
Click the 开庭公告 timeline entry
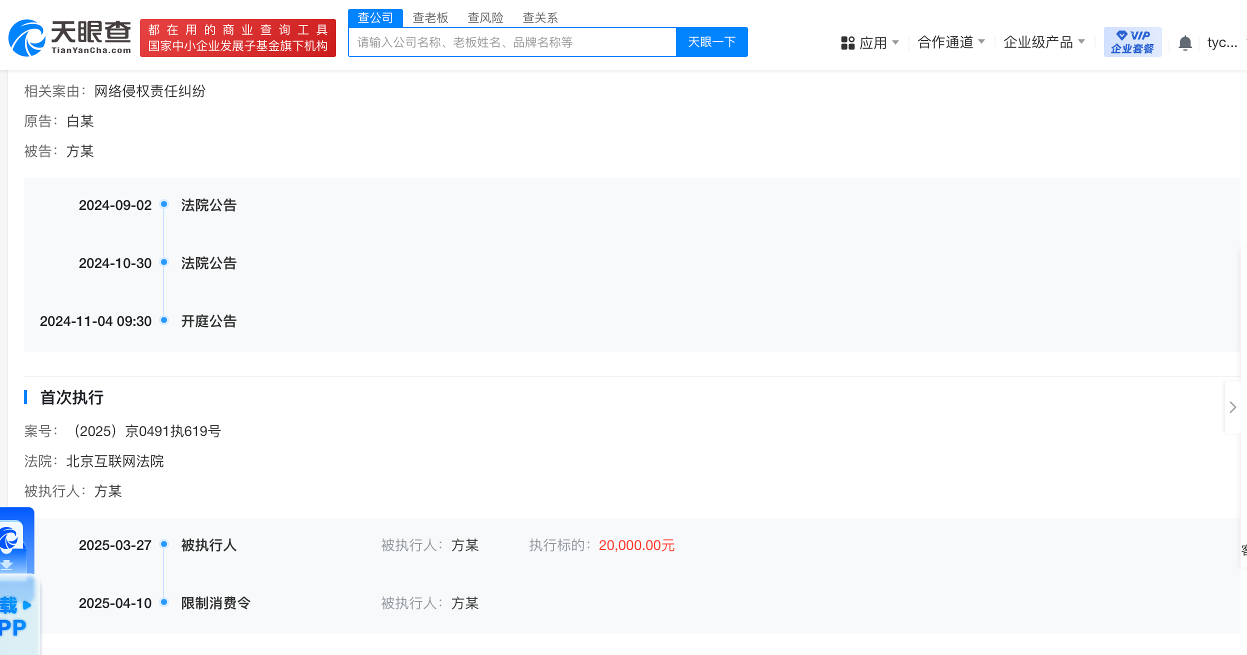pos(208,321)
